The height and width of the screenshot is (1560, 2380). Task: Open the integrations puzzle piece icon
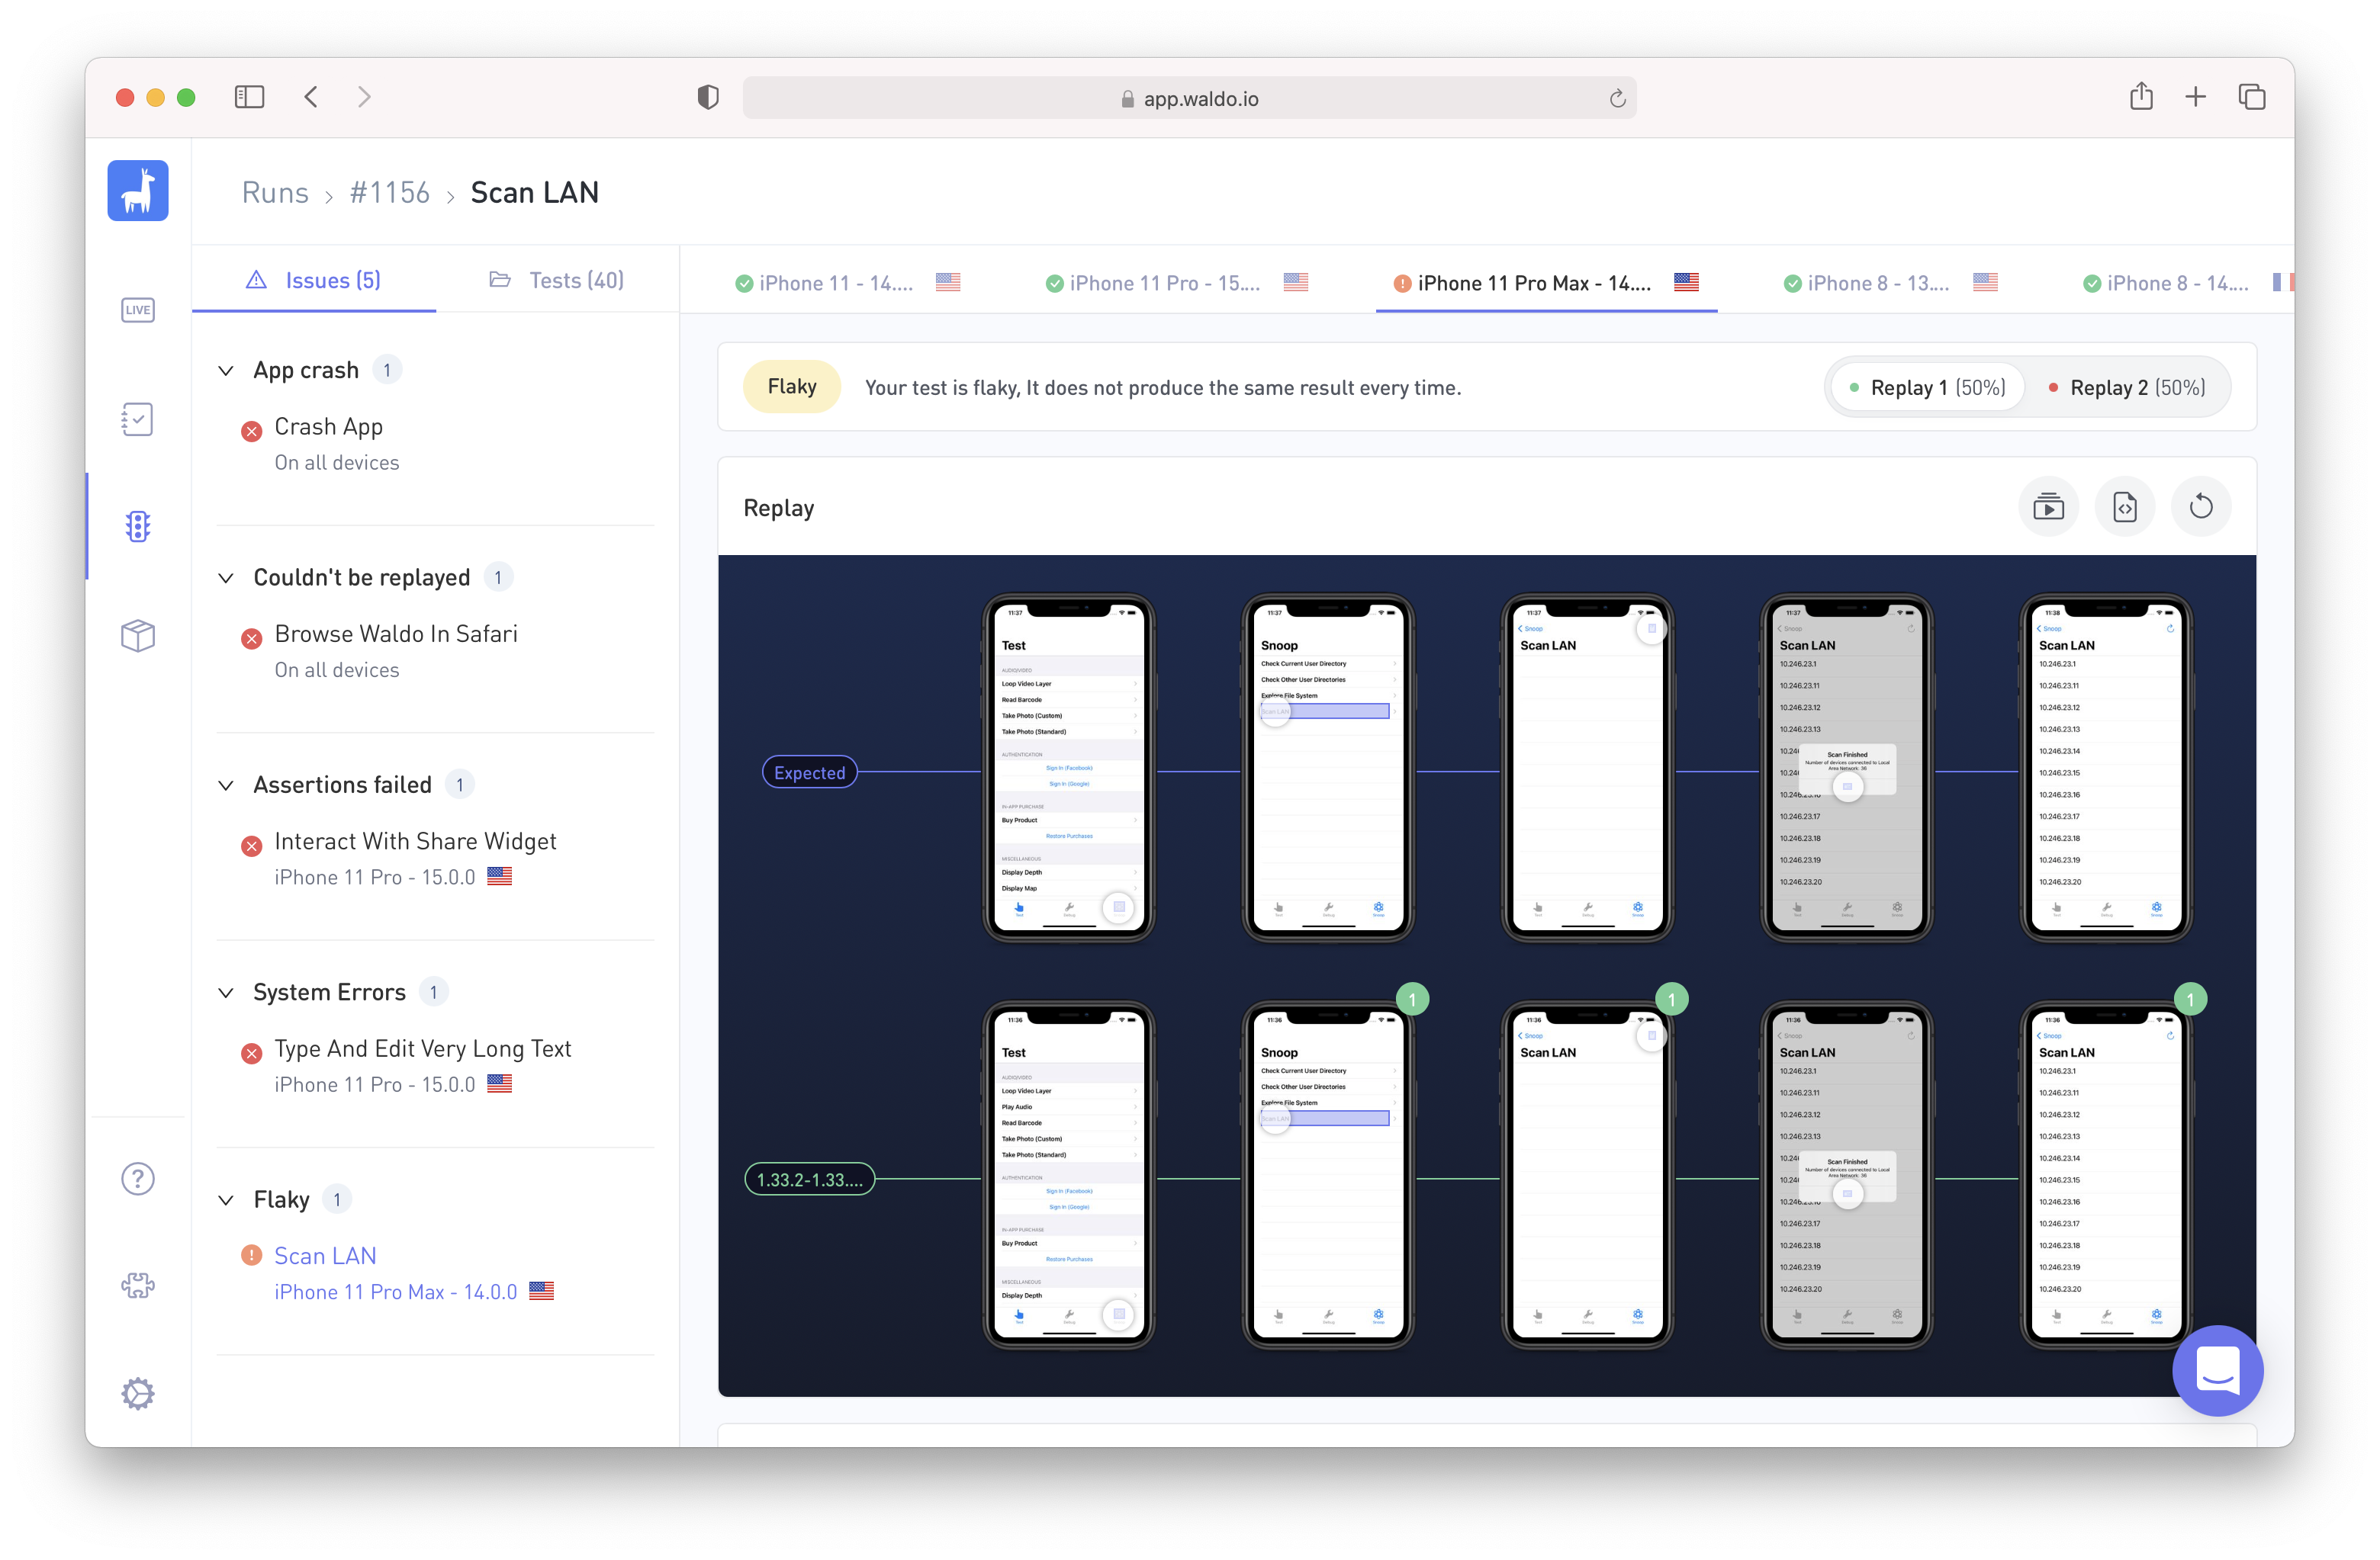pyautogui.click(x=138, y=1286)
